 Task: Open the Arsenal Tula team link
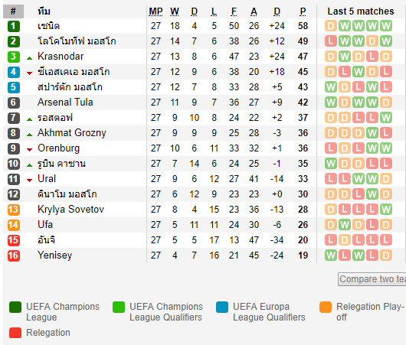point(65,103)
